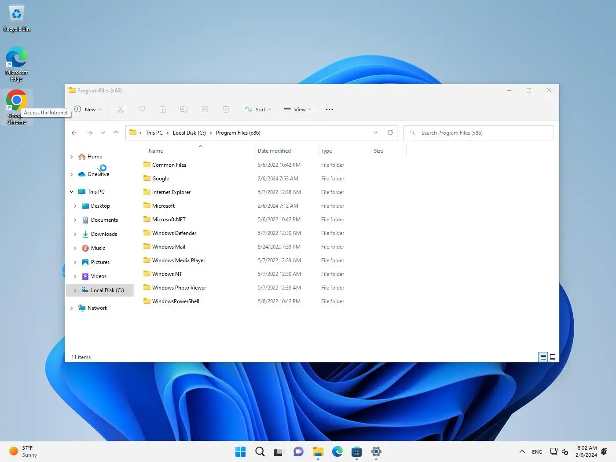Switch to large thumbnails view icon

(553, 357)
